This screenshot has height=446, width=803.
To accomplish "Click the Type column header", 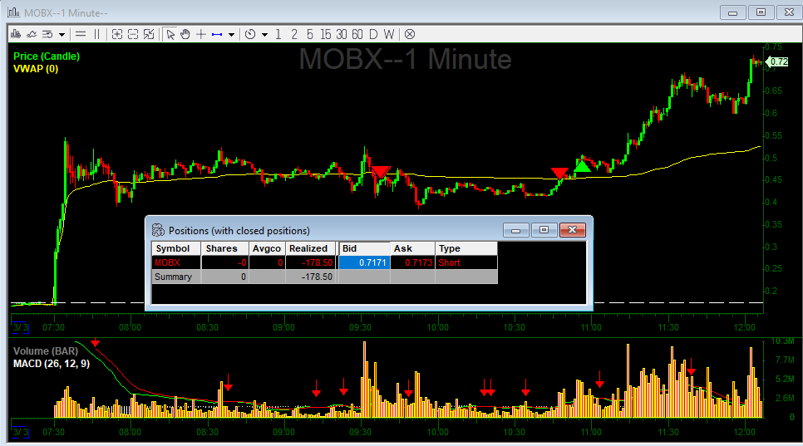I will pos(466,248).
